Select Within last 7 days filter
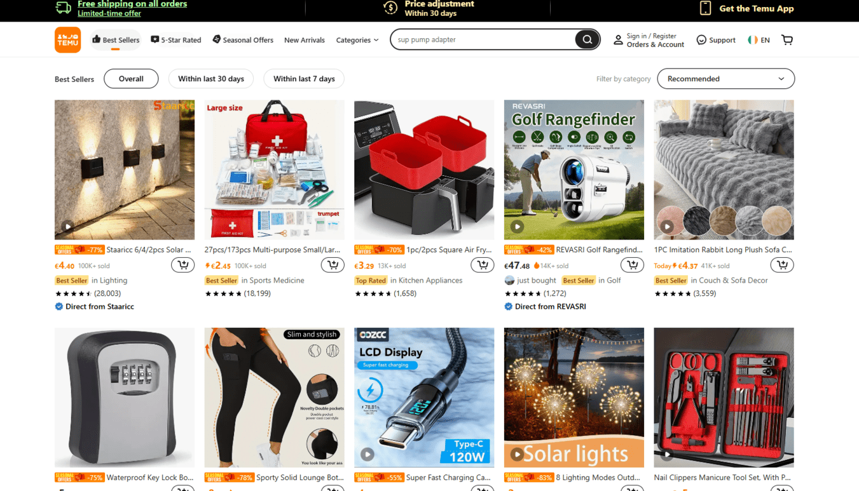Screen dimensions: 859x491 (x=304, y=79)
